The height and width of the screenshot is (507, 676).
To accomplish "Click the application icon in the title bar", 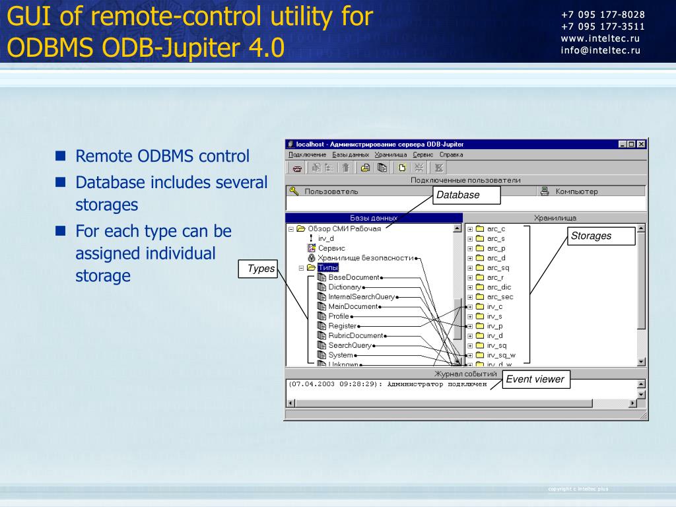I will [290, 144].
